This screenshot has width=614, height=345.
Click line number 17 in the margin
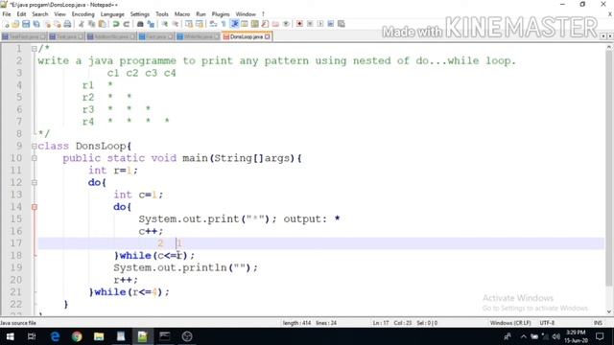point(15,243)
